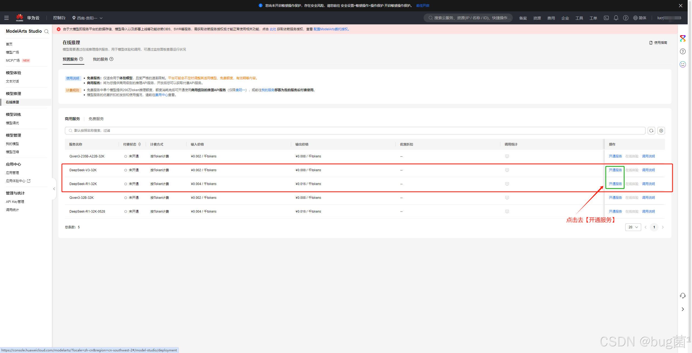The image size is (692, 353).
Task: Open 模型调优 in sidebar
Action: (x=12, y=123)
